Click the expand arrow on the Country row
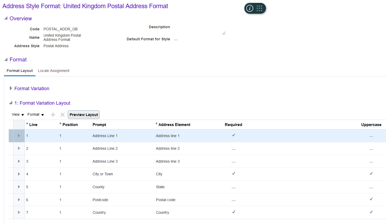 tap(19, 212)
